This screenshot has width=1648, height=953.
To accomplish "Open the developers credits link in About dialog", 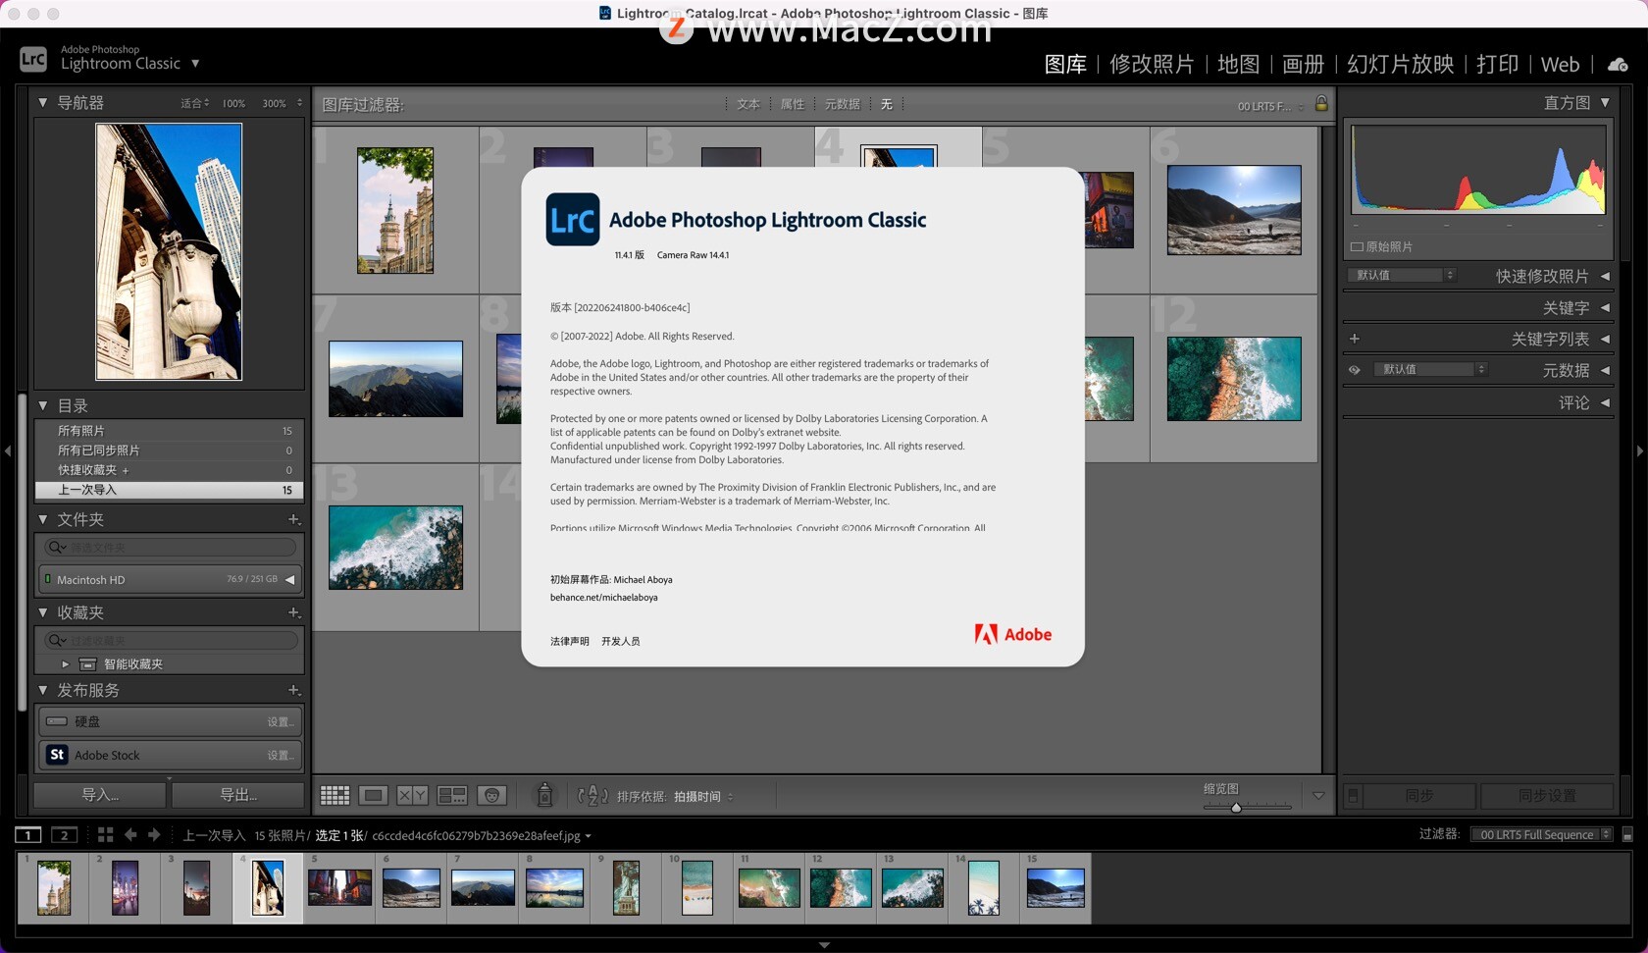I will pos(621,641).
